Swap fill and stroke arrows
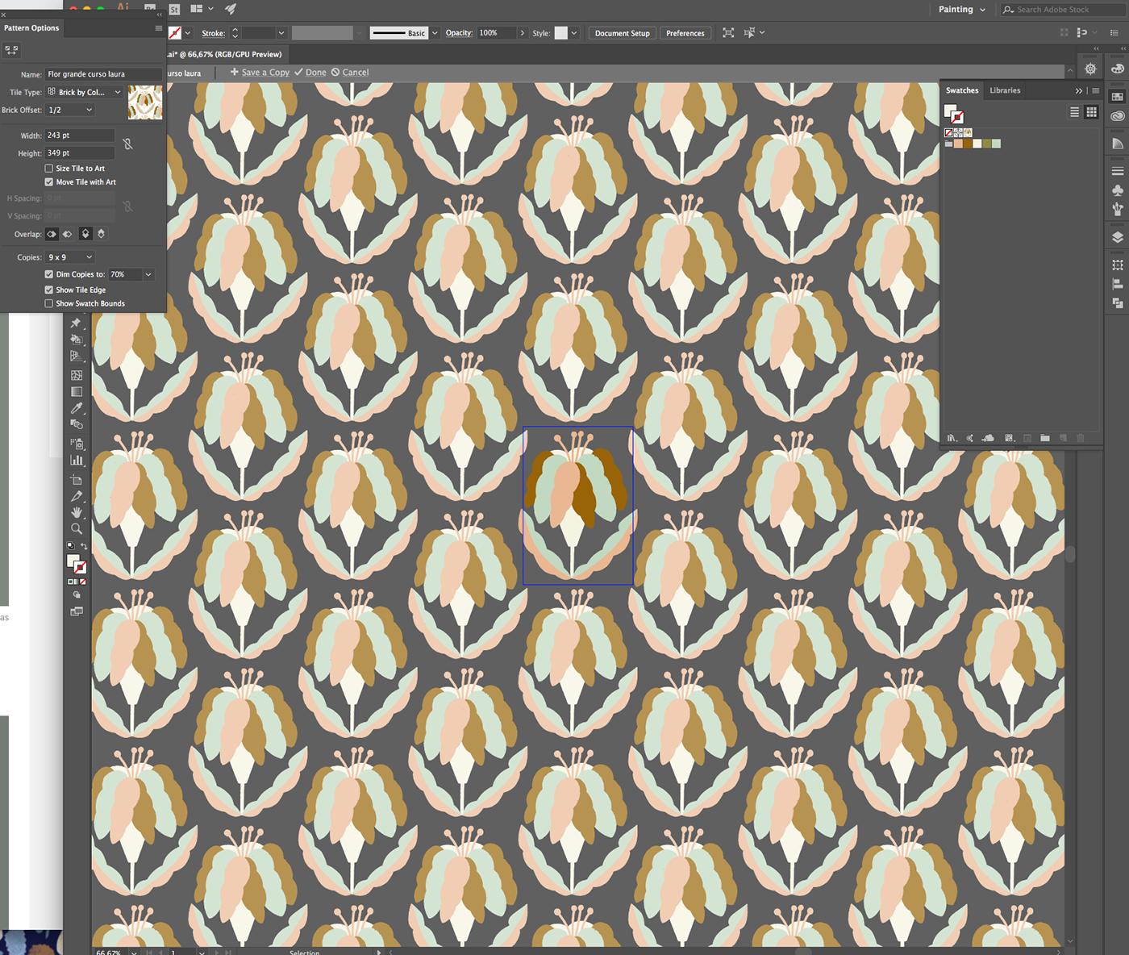 click(84, 546)
